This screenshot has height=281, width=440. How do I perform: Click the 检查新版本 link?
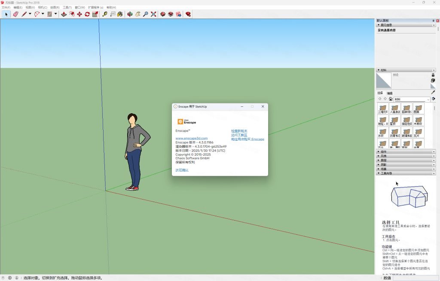point(239,131)
